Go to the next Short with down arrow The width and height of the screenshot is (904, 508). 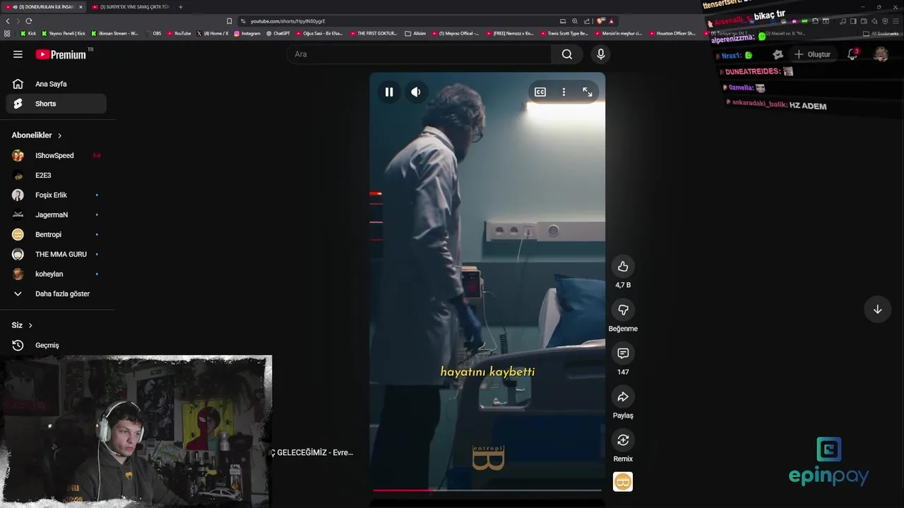[877, 309]
